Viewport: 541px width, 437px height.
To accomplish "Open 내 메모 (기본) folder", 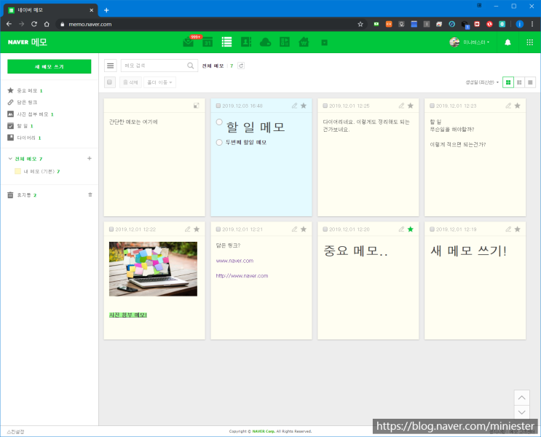I will [x=39, y=171].
